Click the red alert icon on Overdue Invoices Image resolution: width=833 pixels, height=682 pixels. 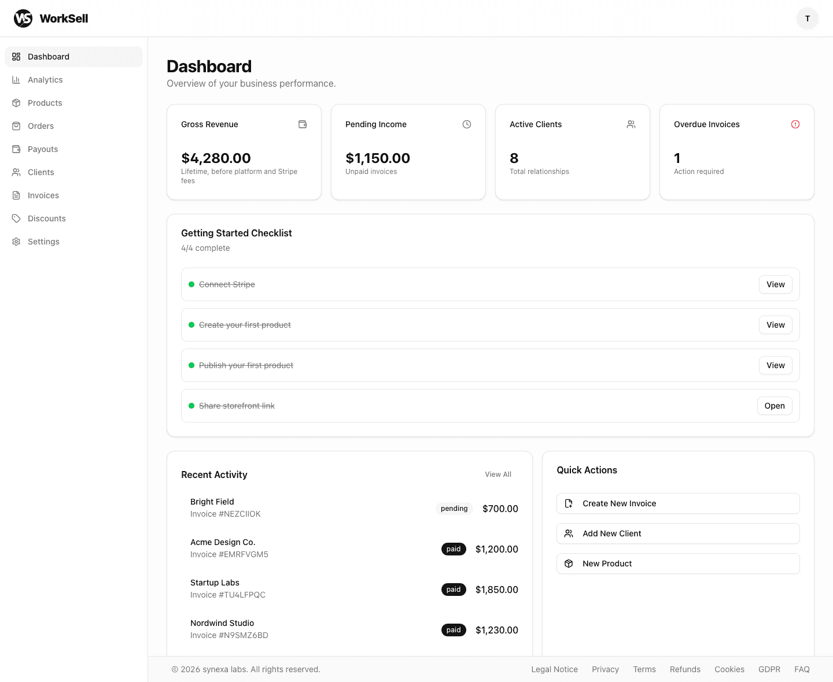pos(795,124)
